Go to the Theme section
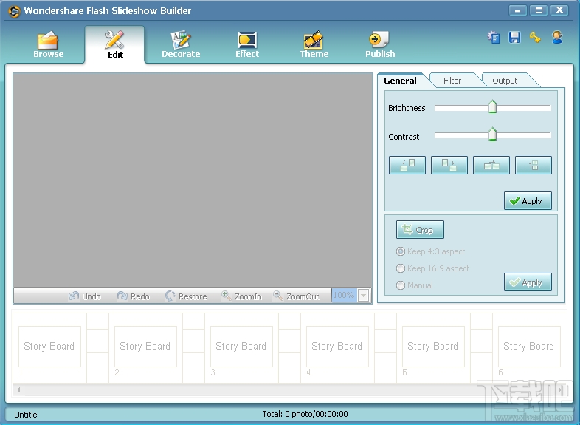 pos(314,45)
